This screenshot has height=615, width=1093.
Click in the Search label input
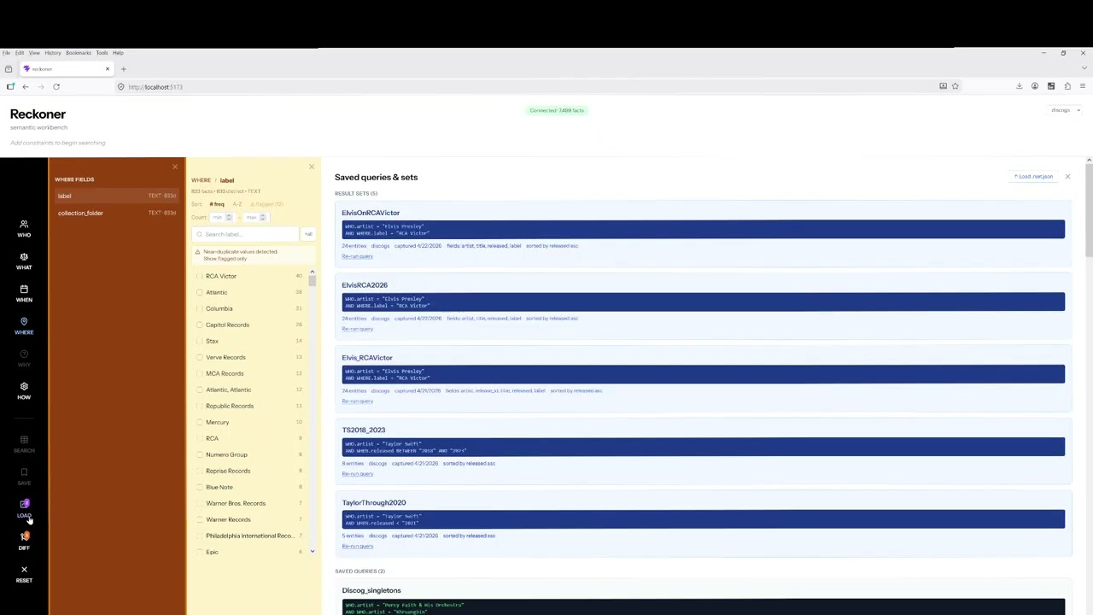point(246,234)
